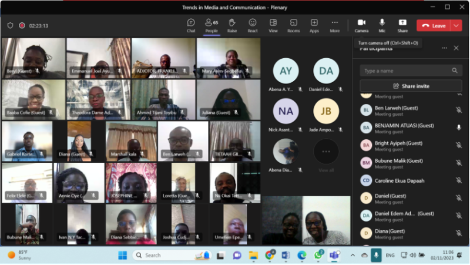
Task: Open the More actions menu
Action: (335, 25)
